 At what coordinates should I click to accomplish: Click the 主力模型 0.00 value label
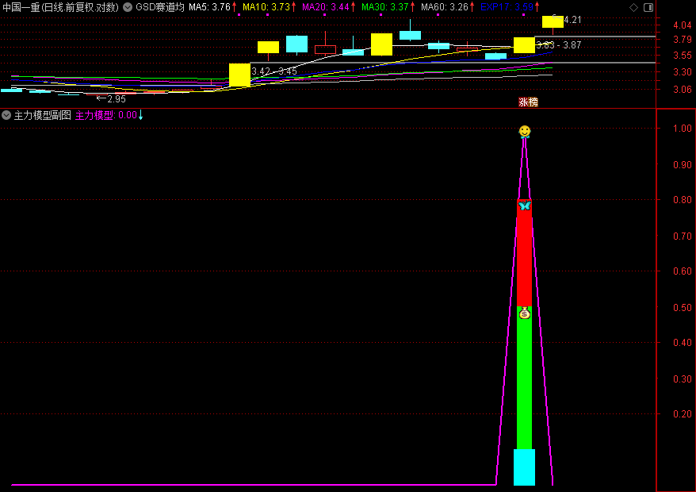point(106,115)
